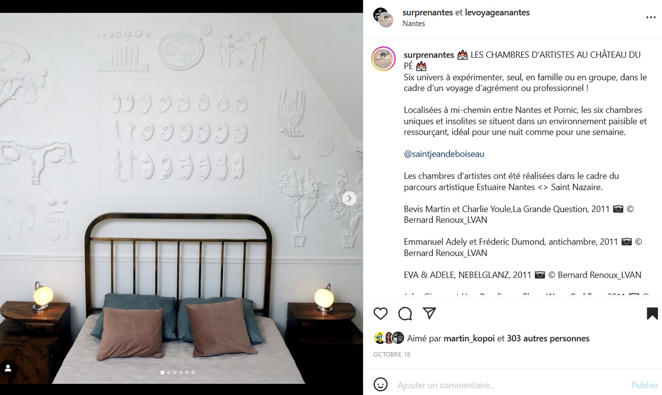Screen dimensions: 662x395
Task: Click the Publier button
Action: (644, 385)
